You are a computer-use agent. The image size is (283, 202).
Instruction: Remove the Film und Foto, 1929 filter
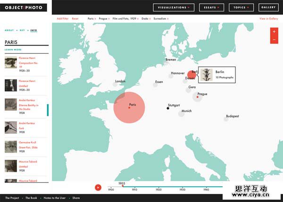click(x=138, y=19)
